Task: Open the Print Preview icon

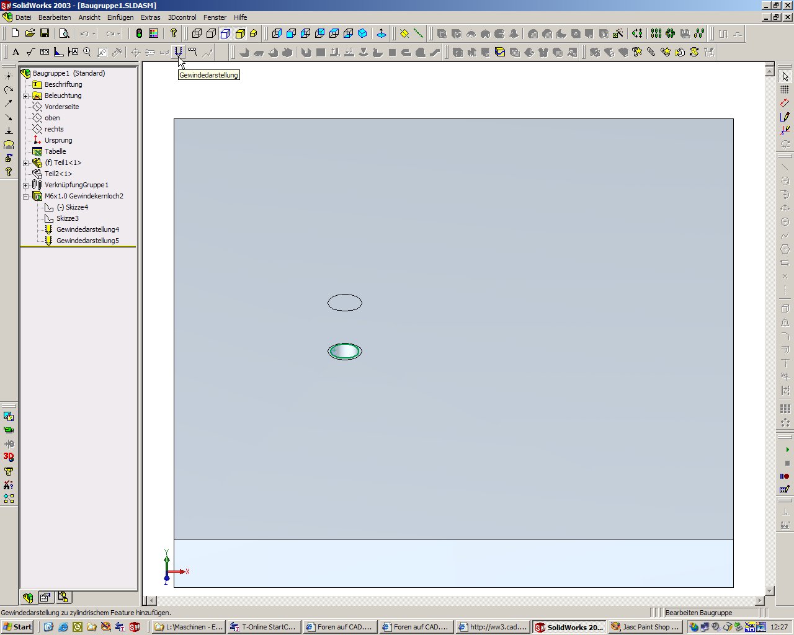Action: click(x=64, y=33)
